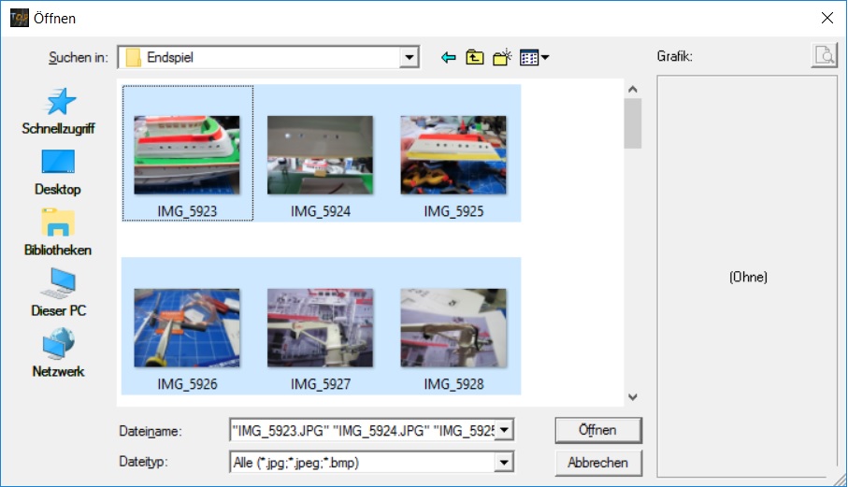Image resolution: width=848 pixels, height=487 pixels.
Task: Create a new folder
Action: point(502,58)
